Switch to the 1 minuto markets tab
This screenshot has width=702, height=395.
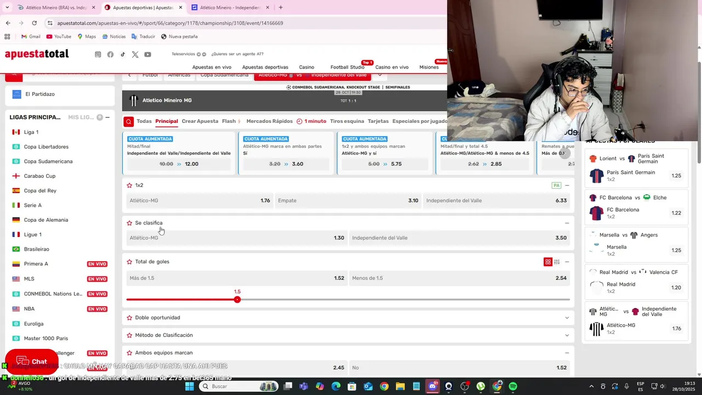coord(311,121)
